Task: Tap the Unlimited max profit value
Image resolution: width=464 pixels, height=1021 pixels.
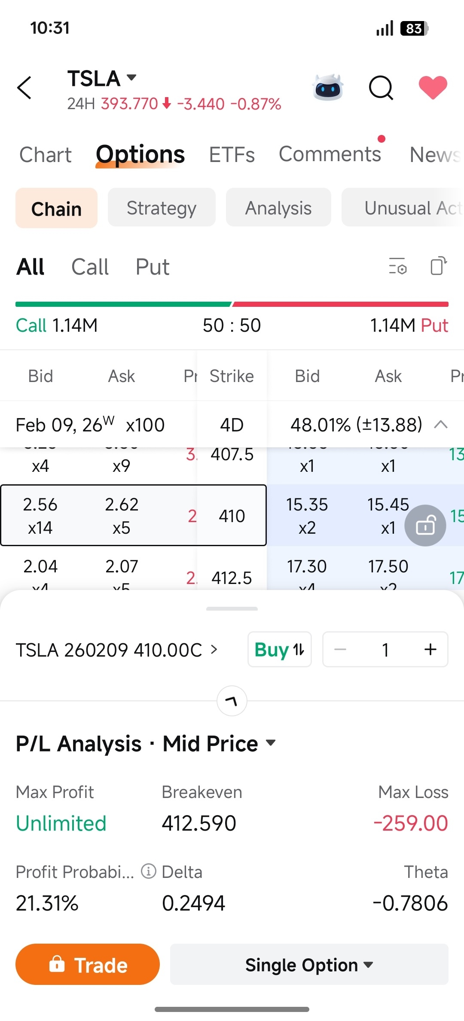Action: click(x=61, y=823)
